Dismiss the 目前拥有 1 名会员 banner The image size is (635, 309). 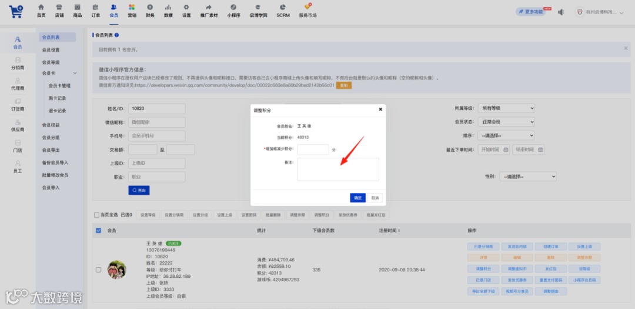[x=626, y=48]
